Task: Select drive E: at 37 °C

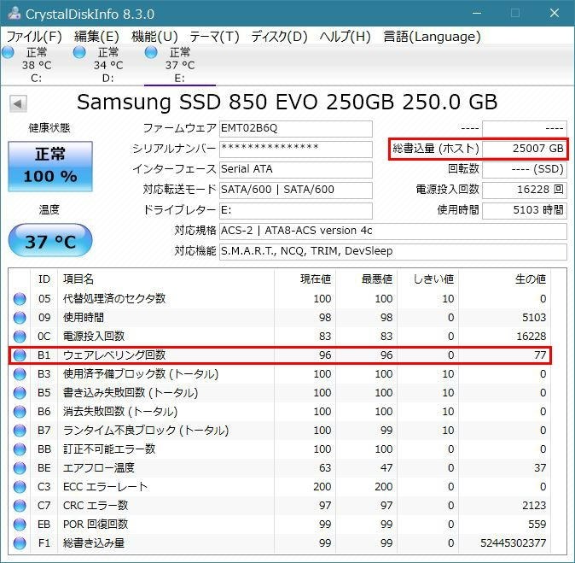Action: pyautogui.click(x=180, y=65)
